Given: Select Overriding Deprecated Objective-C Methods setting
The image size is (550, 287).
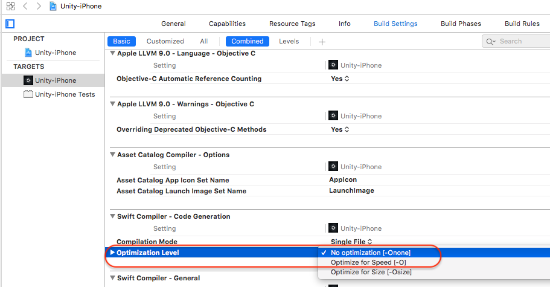Looking at the screenshot, I should (191, 129).
